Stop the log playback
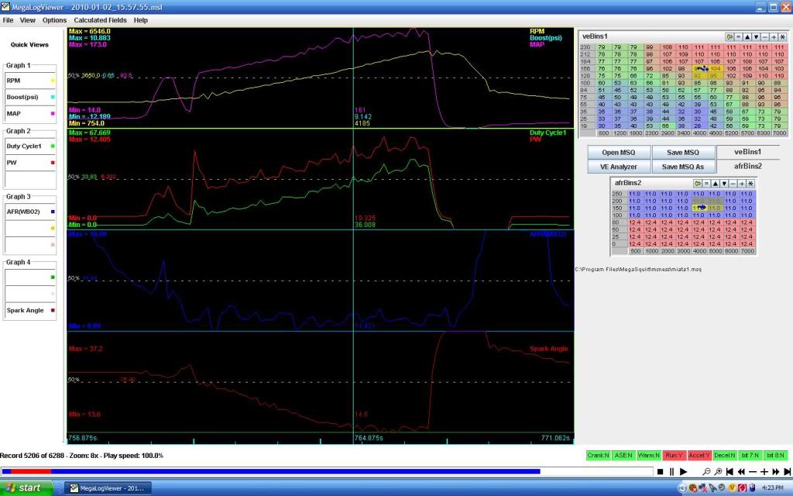 [x=659, y=470]
